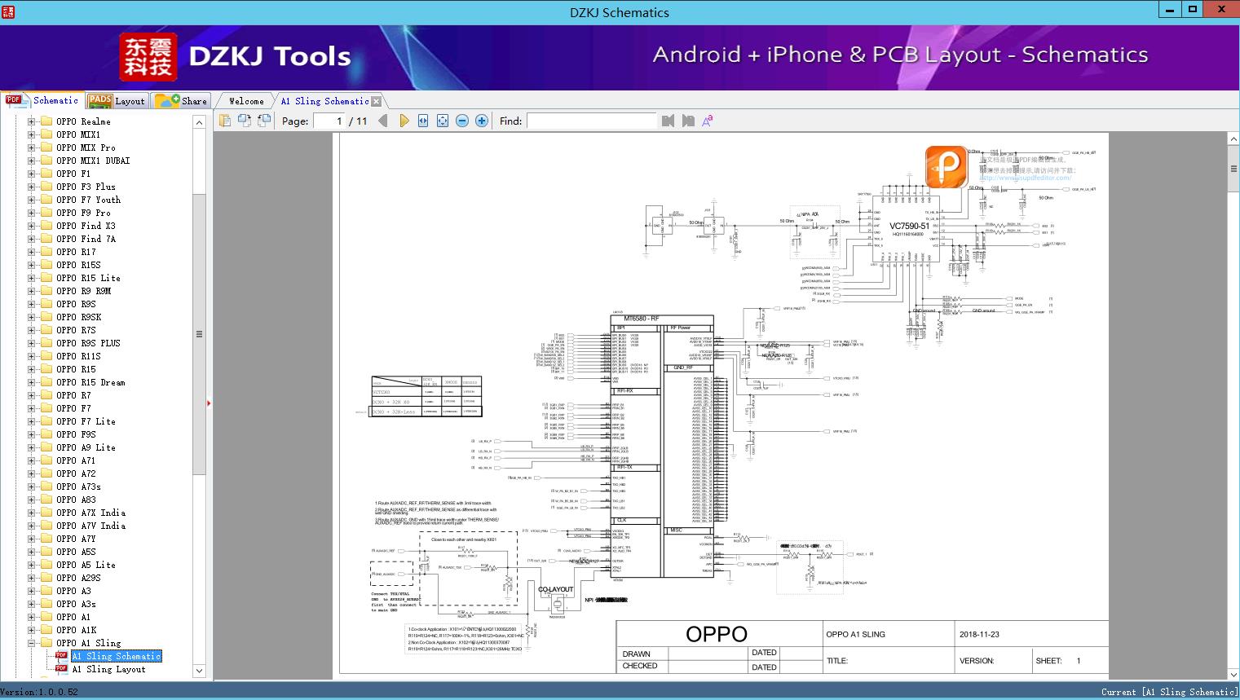
Task: Minimize the DZKJ Schematics window
Action: pyautogui.click(x=1170, y=10)
